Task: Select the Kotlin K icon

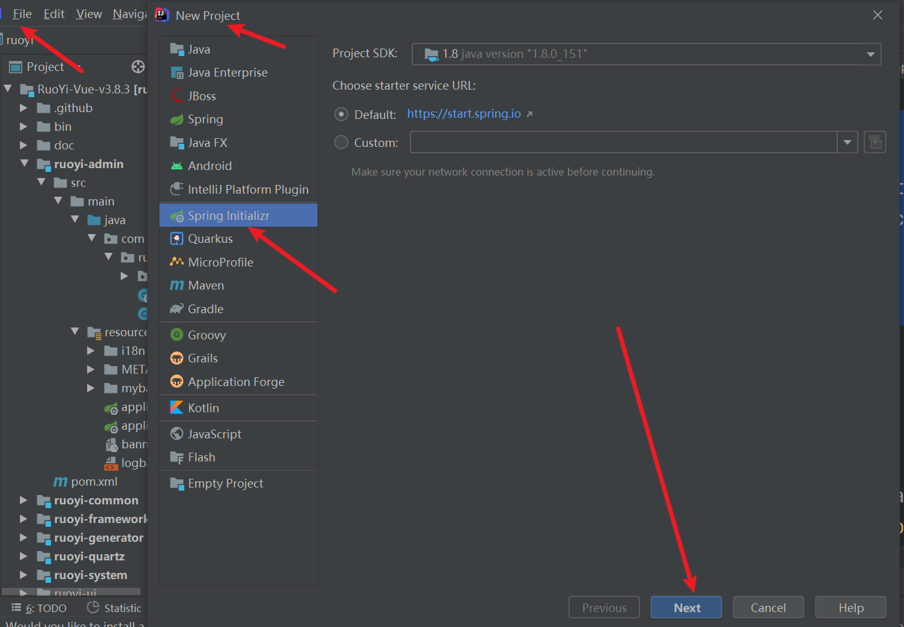Action: pos(177,408)
